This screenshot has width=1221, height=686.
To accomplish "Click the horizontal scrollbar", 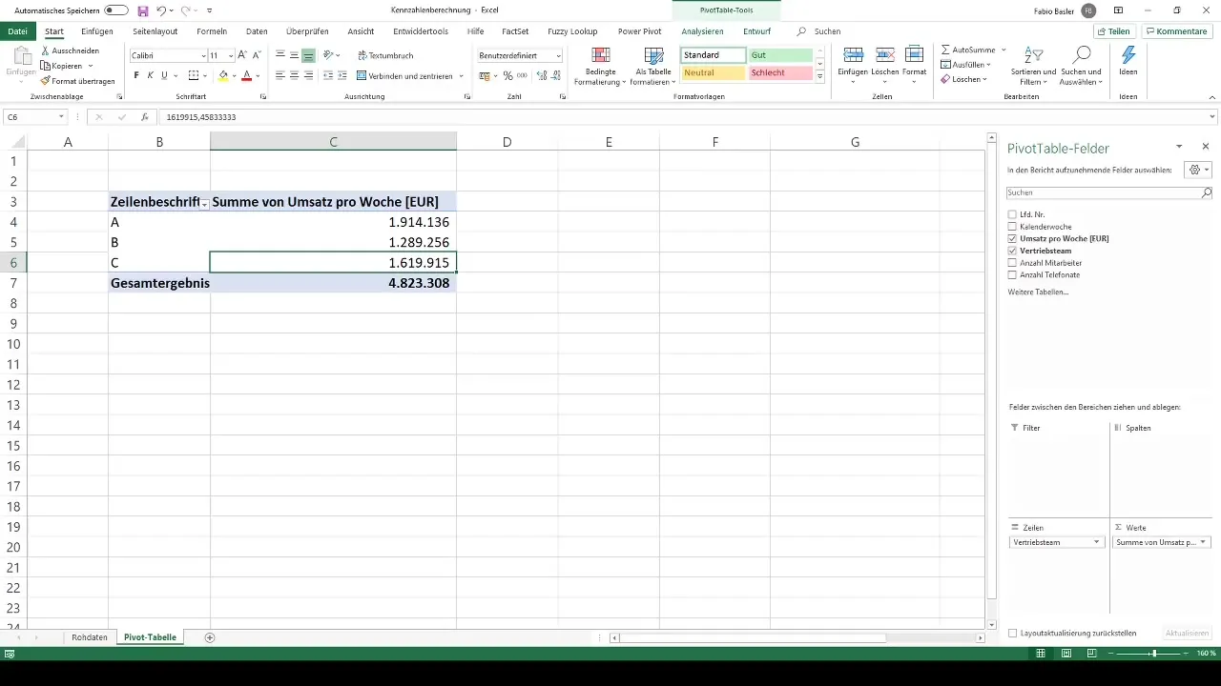I will point(755,637).
